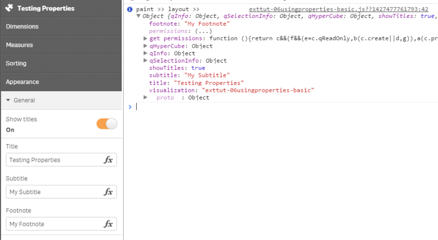Expand get permissions function entry
Viewport: 438px width, 240px height.
[145, 38]
